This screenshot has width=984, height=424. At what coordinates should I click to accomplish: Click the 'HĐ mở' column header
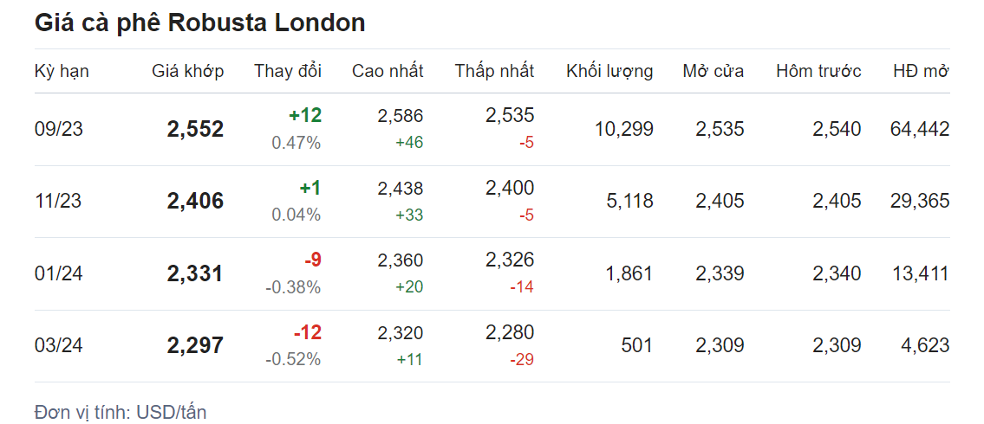pos(921,71)
